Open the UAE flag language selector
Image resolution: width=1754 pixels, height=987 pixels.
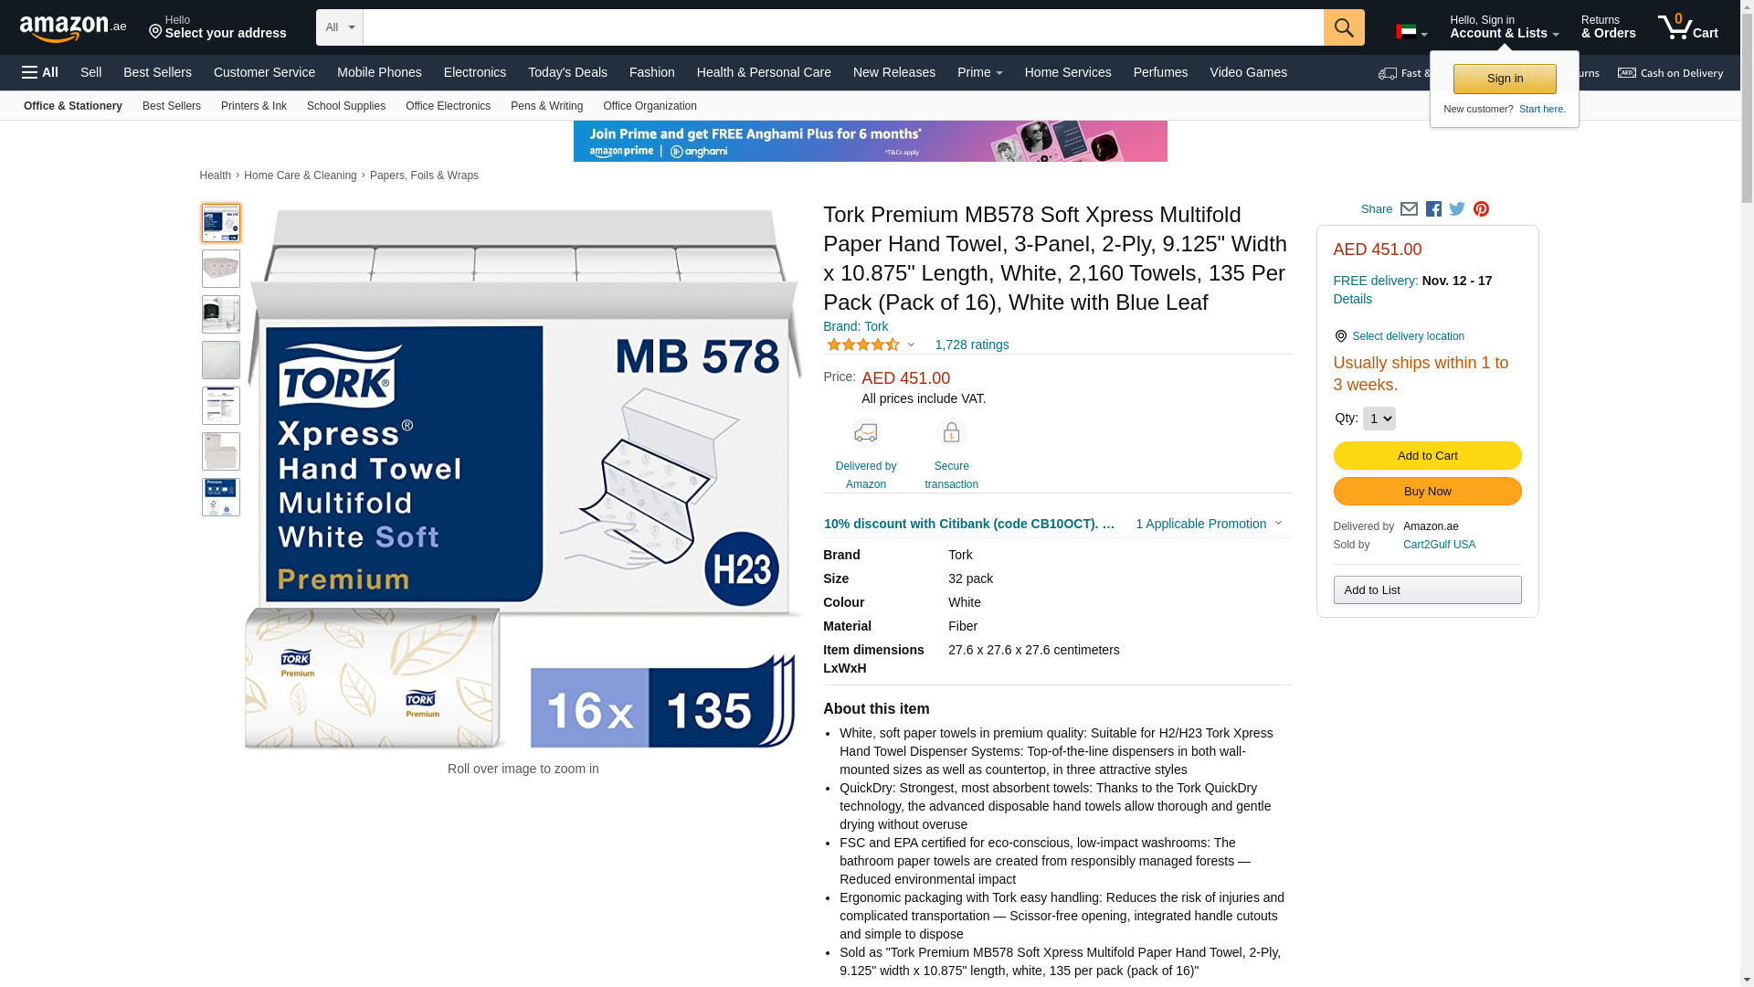[x=1411, y=32]
